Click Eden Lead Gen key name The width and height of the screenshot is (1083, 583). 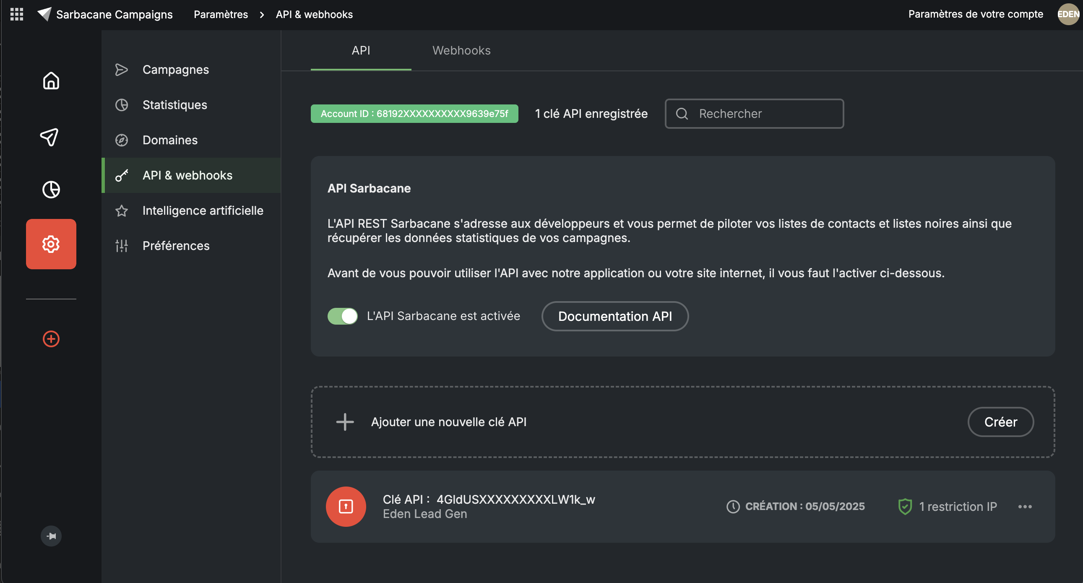coord(424,514)
